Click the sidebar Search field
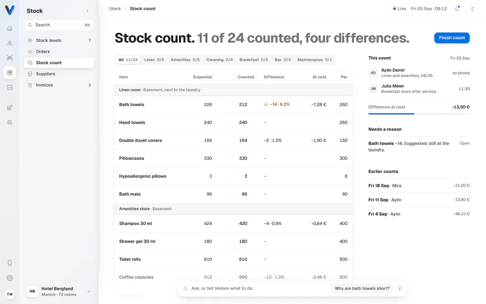The height and width of the screenshot is (304, 486). tap(59, 25)
